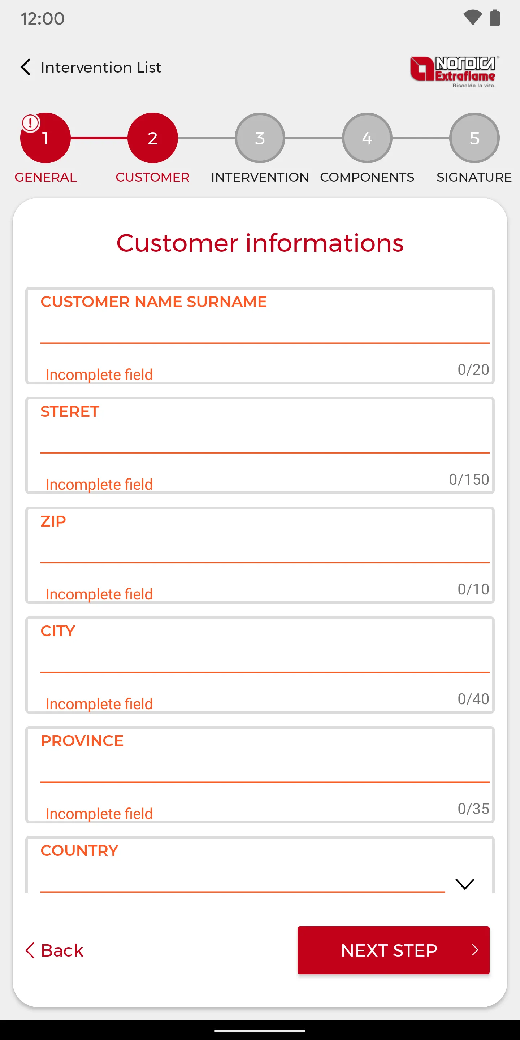Screen dimensions: 520x1040
Task: Open step 5 Signature circle
Action: coord(474,138)
